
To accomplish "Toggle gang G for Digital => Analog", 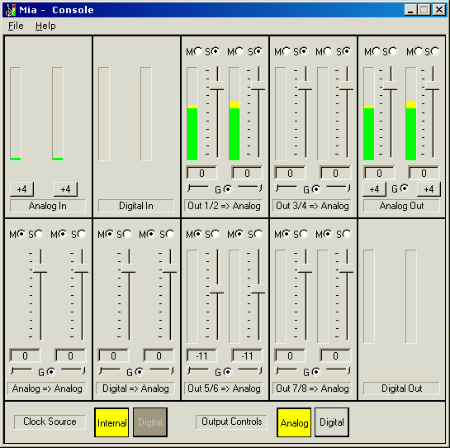I will click(x=140, y=372).
